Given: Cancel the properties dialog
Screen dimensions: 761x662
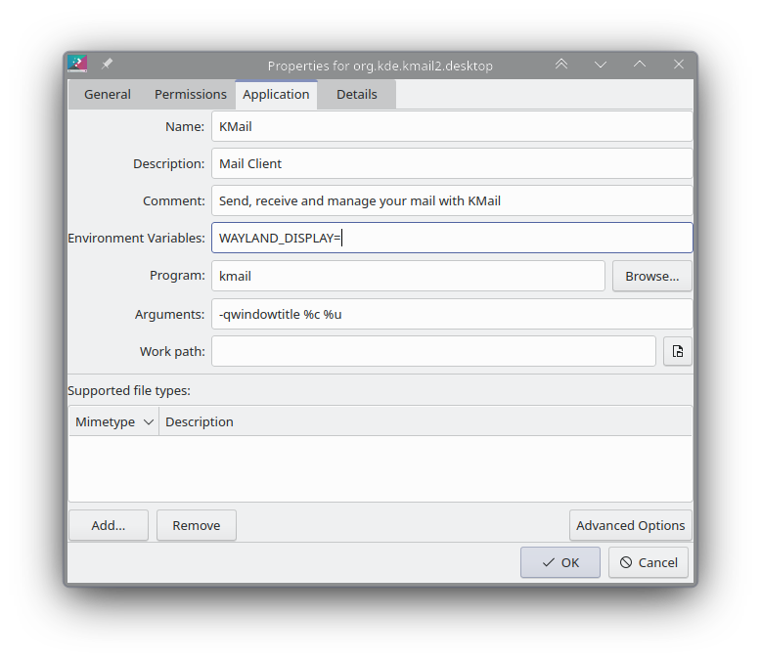Looking at the screenshot, I should point(649,562).
